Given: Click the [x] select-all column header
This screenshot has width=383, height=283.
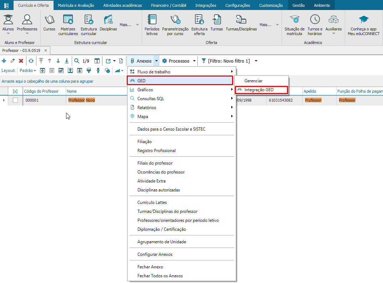Looking at the screenshot, I should (15, 91).
